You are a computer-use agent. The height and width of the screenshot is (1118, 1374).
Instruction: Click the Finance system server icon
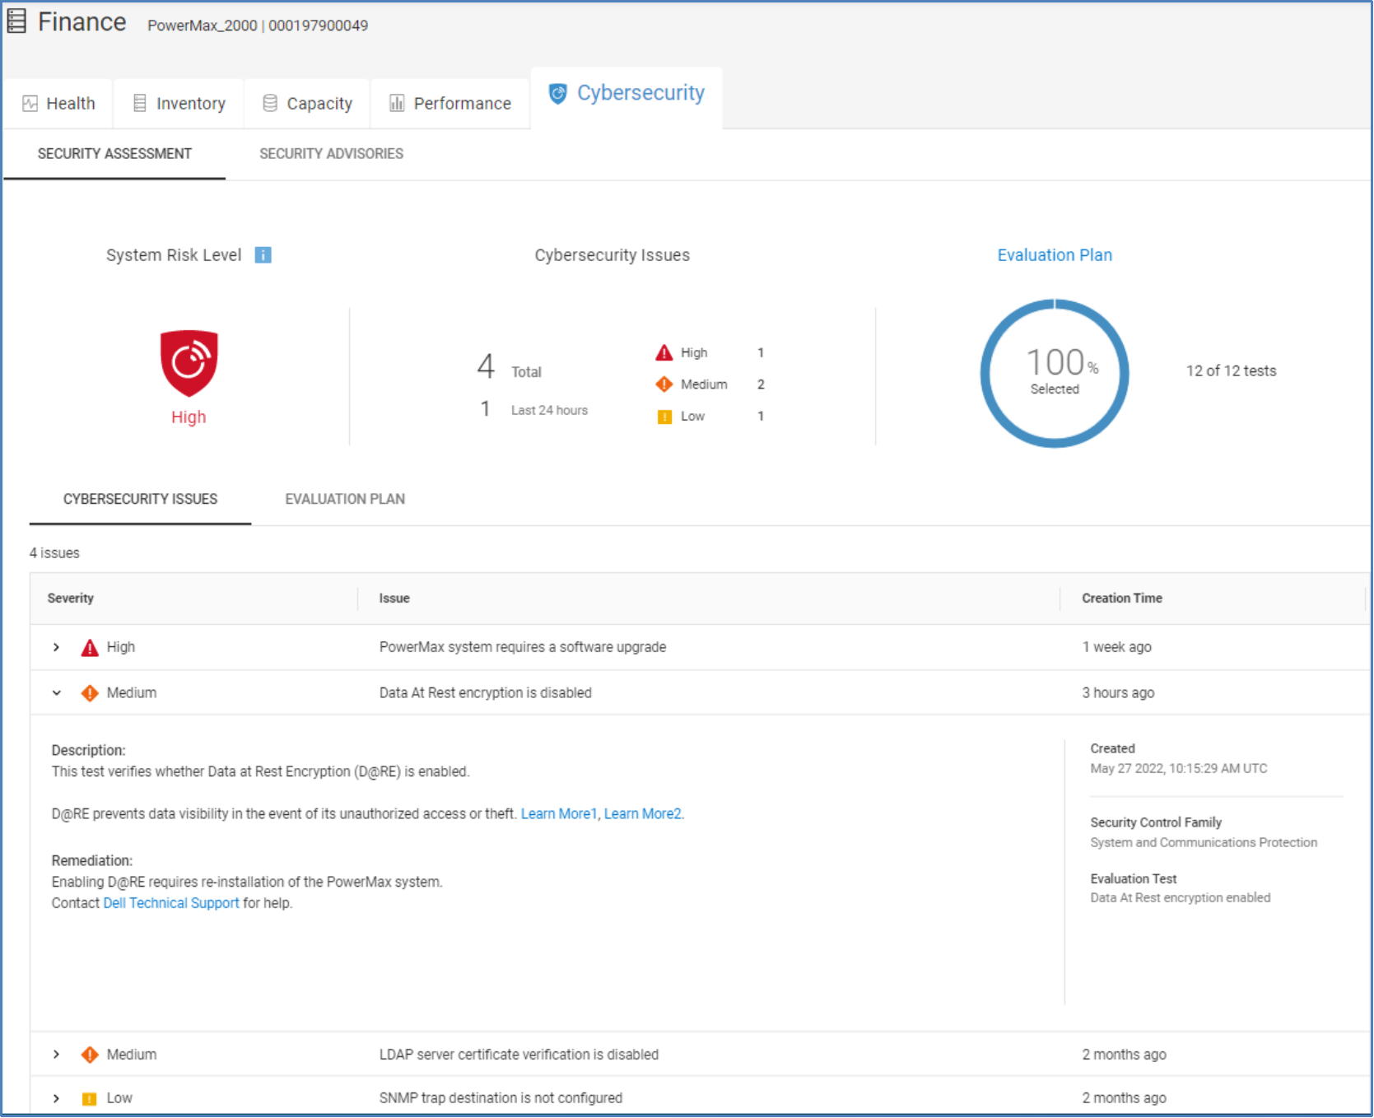point(16,21)
